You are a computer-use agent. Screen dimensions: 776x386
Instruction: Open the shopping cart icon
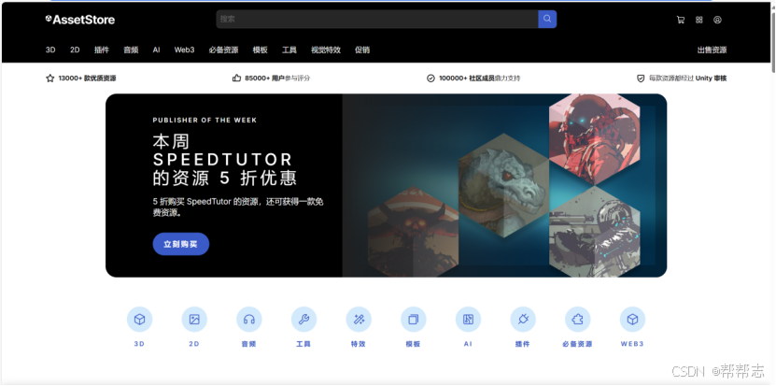click(681, 20)
